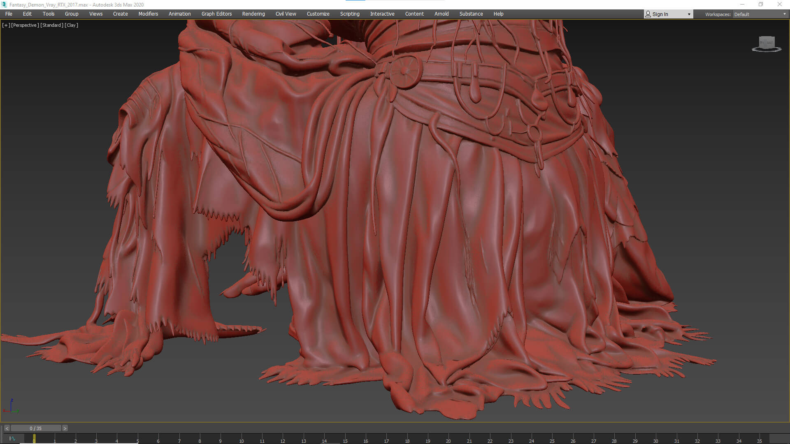Open the File menu
The width and height of the screenshot is (790, 444).
(9, 14)
